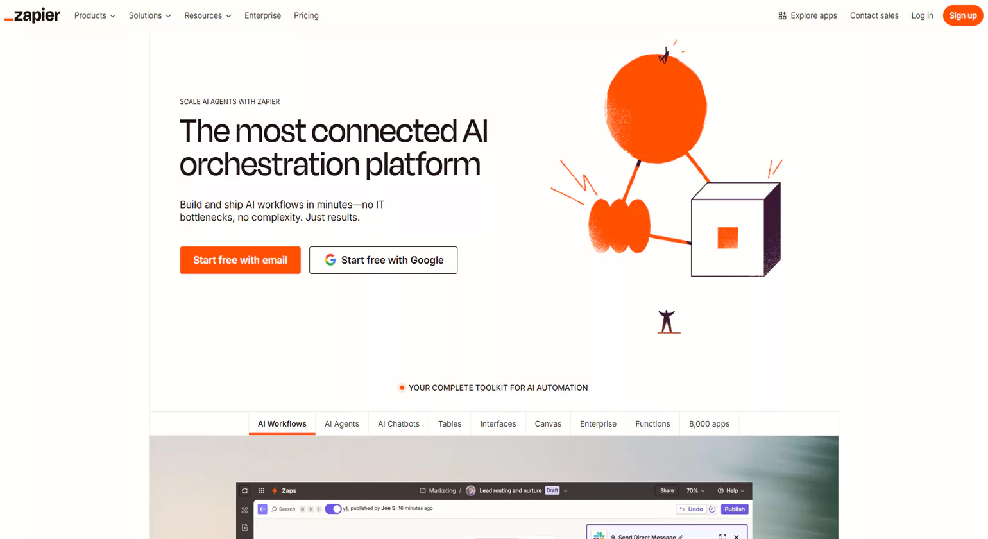Click the home icon in Zap editor
Image resolution: width=988 pixels, height=539 pixels.
(x=244, y=491)
